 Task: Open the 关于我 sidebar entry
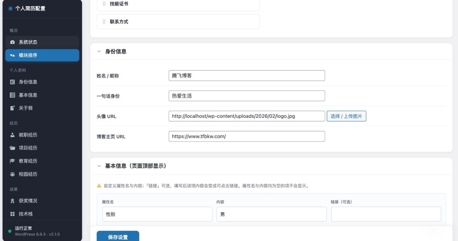42,108
